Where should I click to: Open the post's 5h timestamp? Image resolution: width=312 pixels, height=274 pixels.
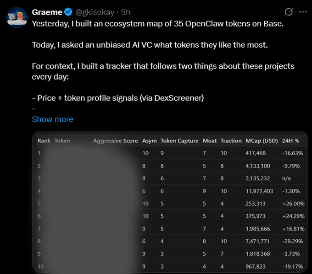(x=125, y=12)
